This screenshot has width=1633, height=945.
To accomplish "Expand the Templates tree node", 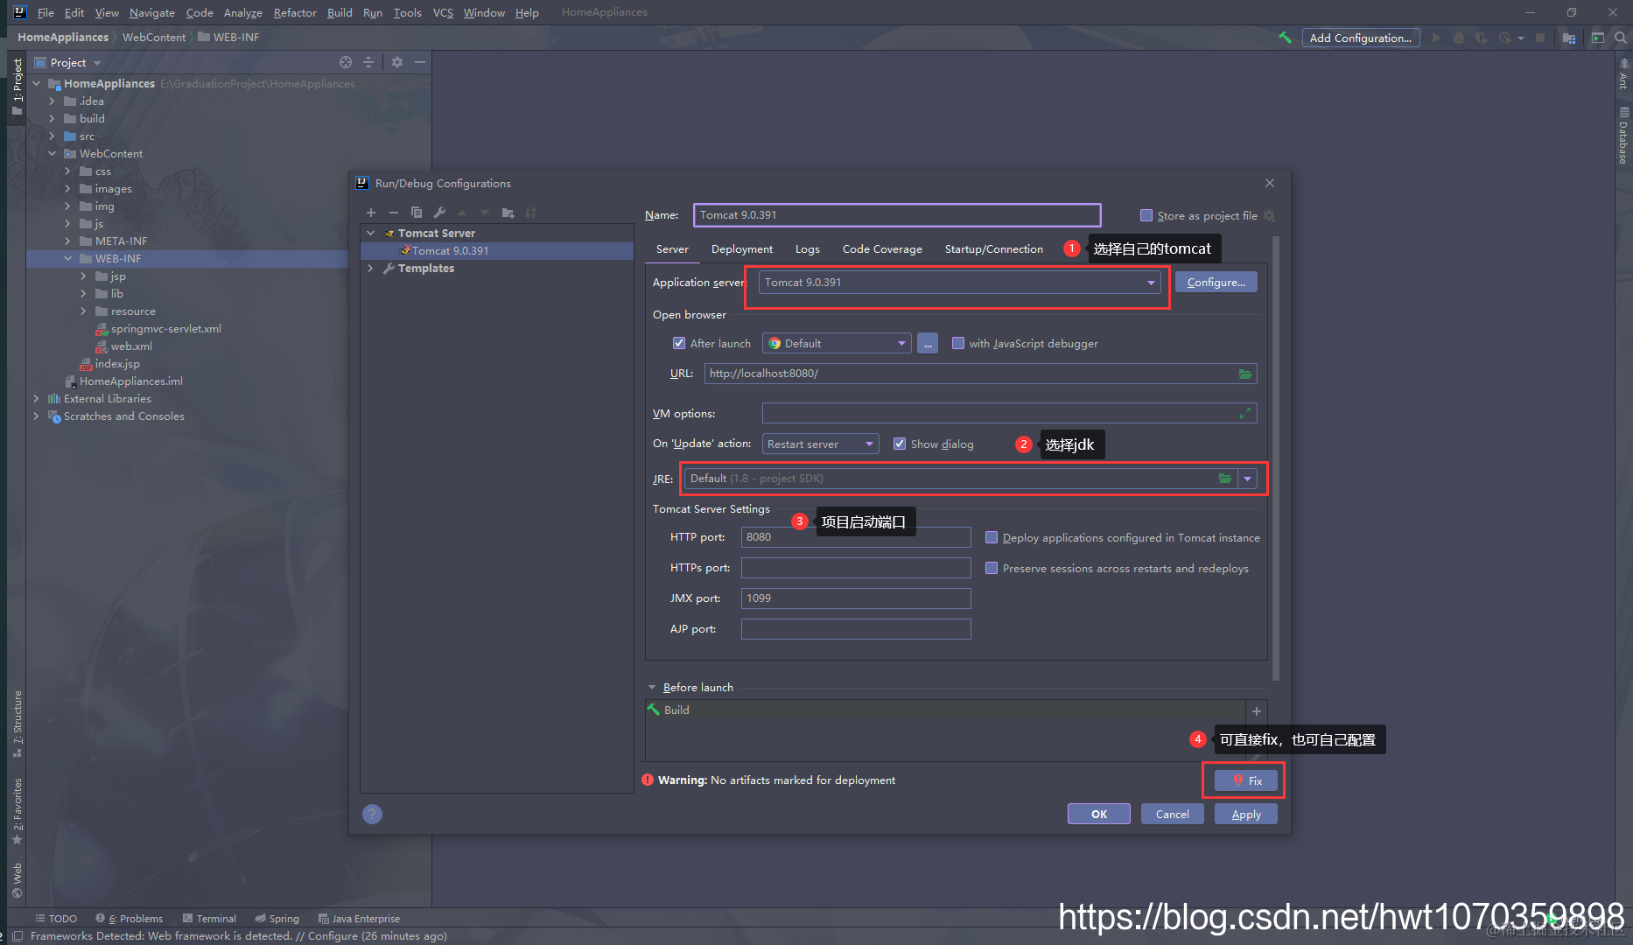I will [371, 269].
